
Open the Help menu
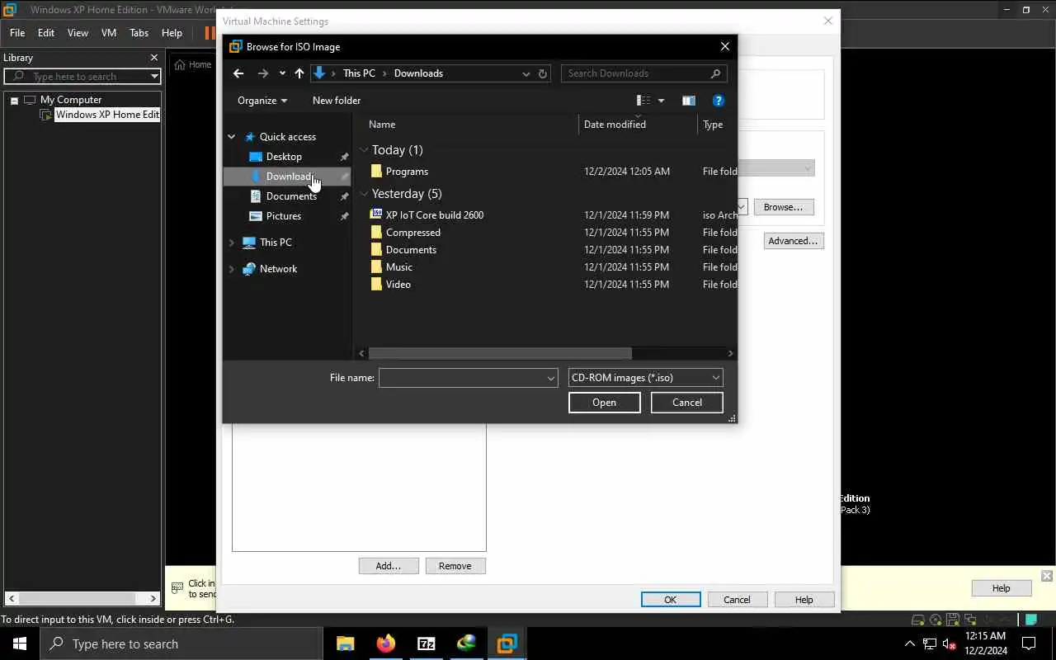pyautogui.click(x=172, y=33)
